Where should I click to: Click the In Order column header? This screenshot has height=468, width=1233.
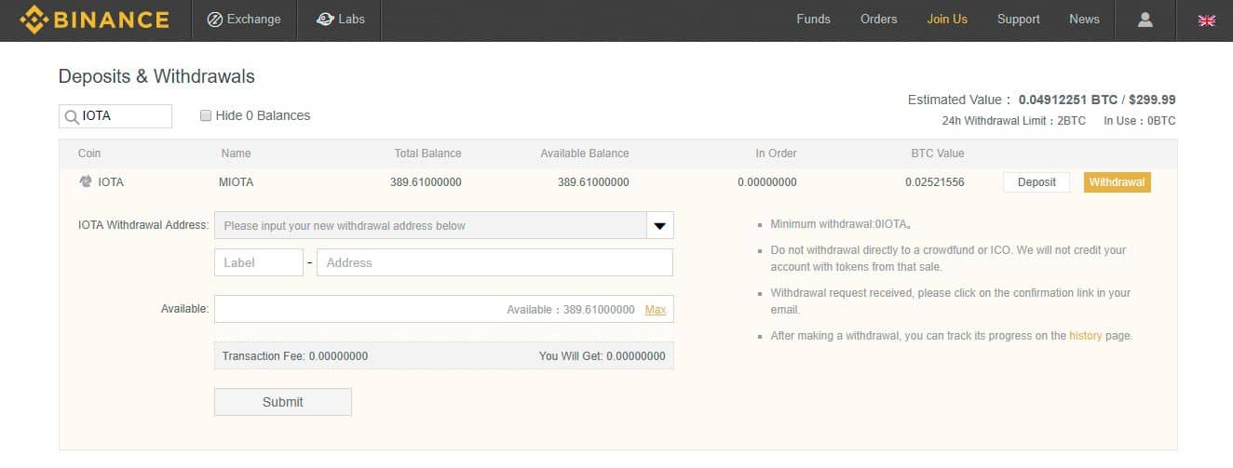[776, 154]
